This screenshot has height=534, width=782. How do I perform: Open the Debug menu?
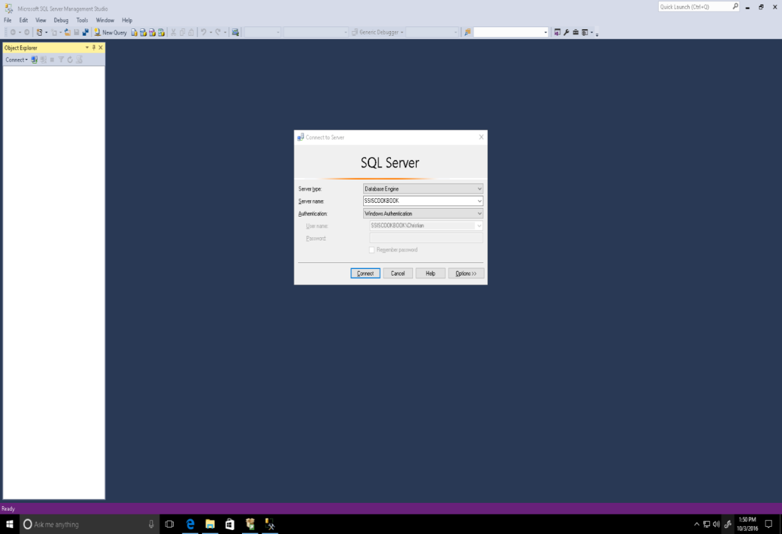click(61, 21)
